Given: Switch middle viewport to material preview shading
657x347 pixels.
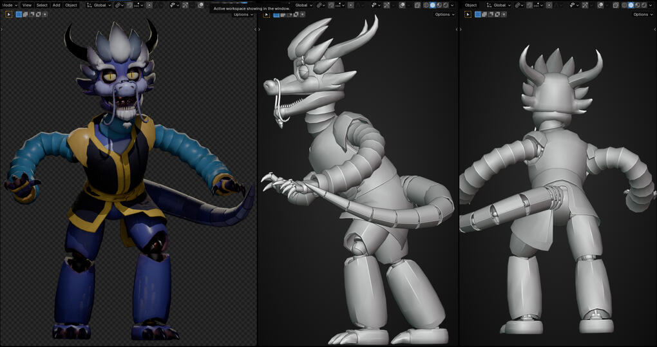Looking at the screenshot, I should (x=439, y=5).
